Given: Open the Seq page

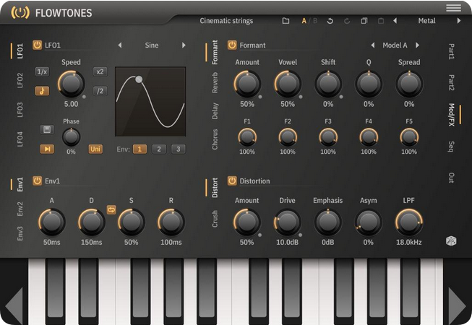Looking at the screenshot, I should (451, 147).
